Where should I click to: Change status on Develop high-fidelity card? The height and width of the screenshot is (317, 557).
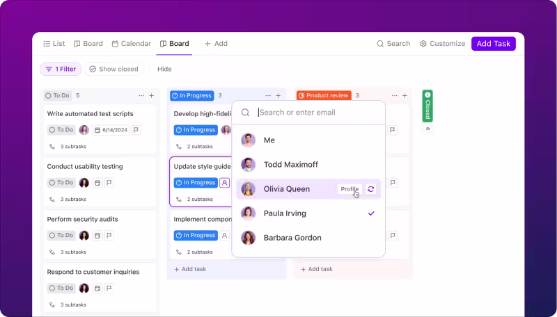click(x=196, y=130)
